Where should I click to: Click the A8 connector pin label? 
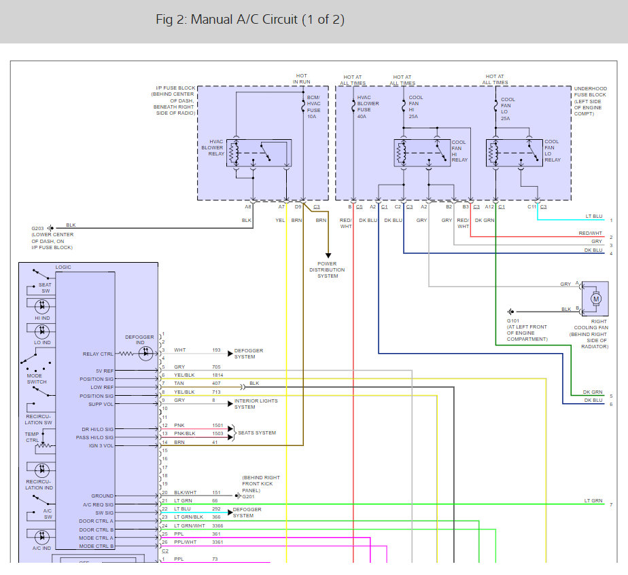pyautogui.click(x=248, y=207)
